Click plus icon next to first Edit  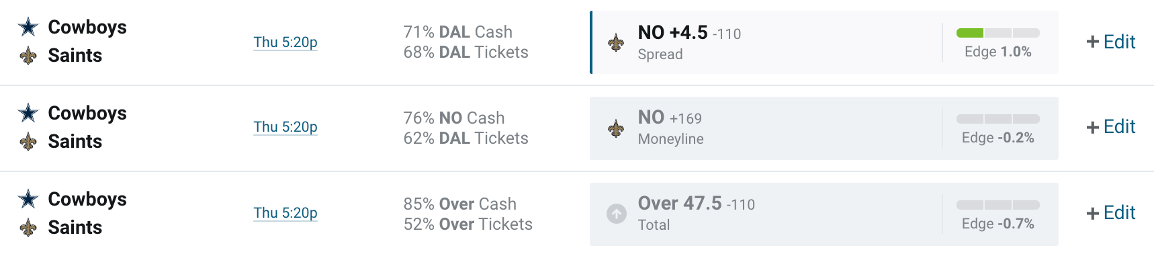(x=1092, y=42)
